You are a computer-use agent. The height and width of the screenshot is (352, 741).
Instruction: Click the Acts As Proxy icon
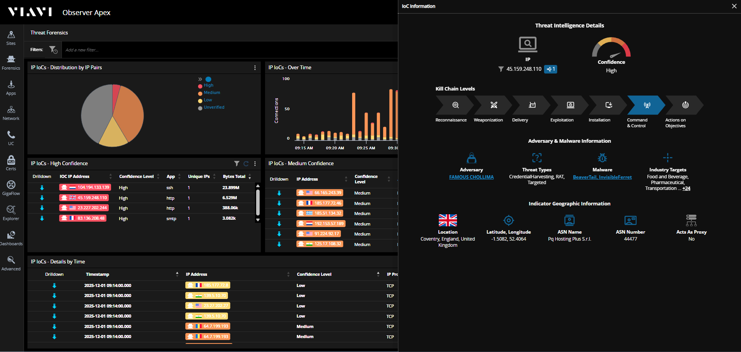[x=691, y=220]
